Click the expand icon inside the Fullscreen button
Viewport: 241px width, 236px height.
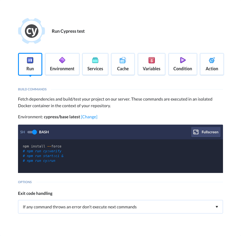tap(196, 132)
